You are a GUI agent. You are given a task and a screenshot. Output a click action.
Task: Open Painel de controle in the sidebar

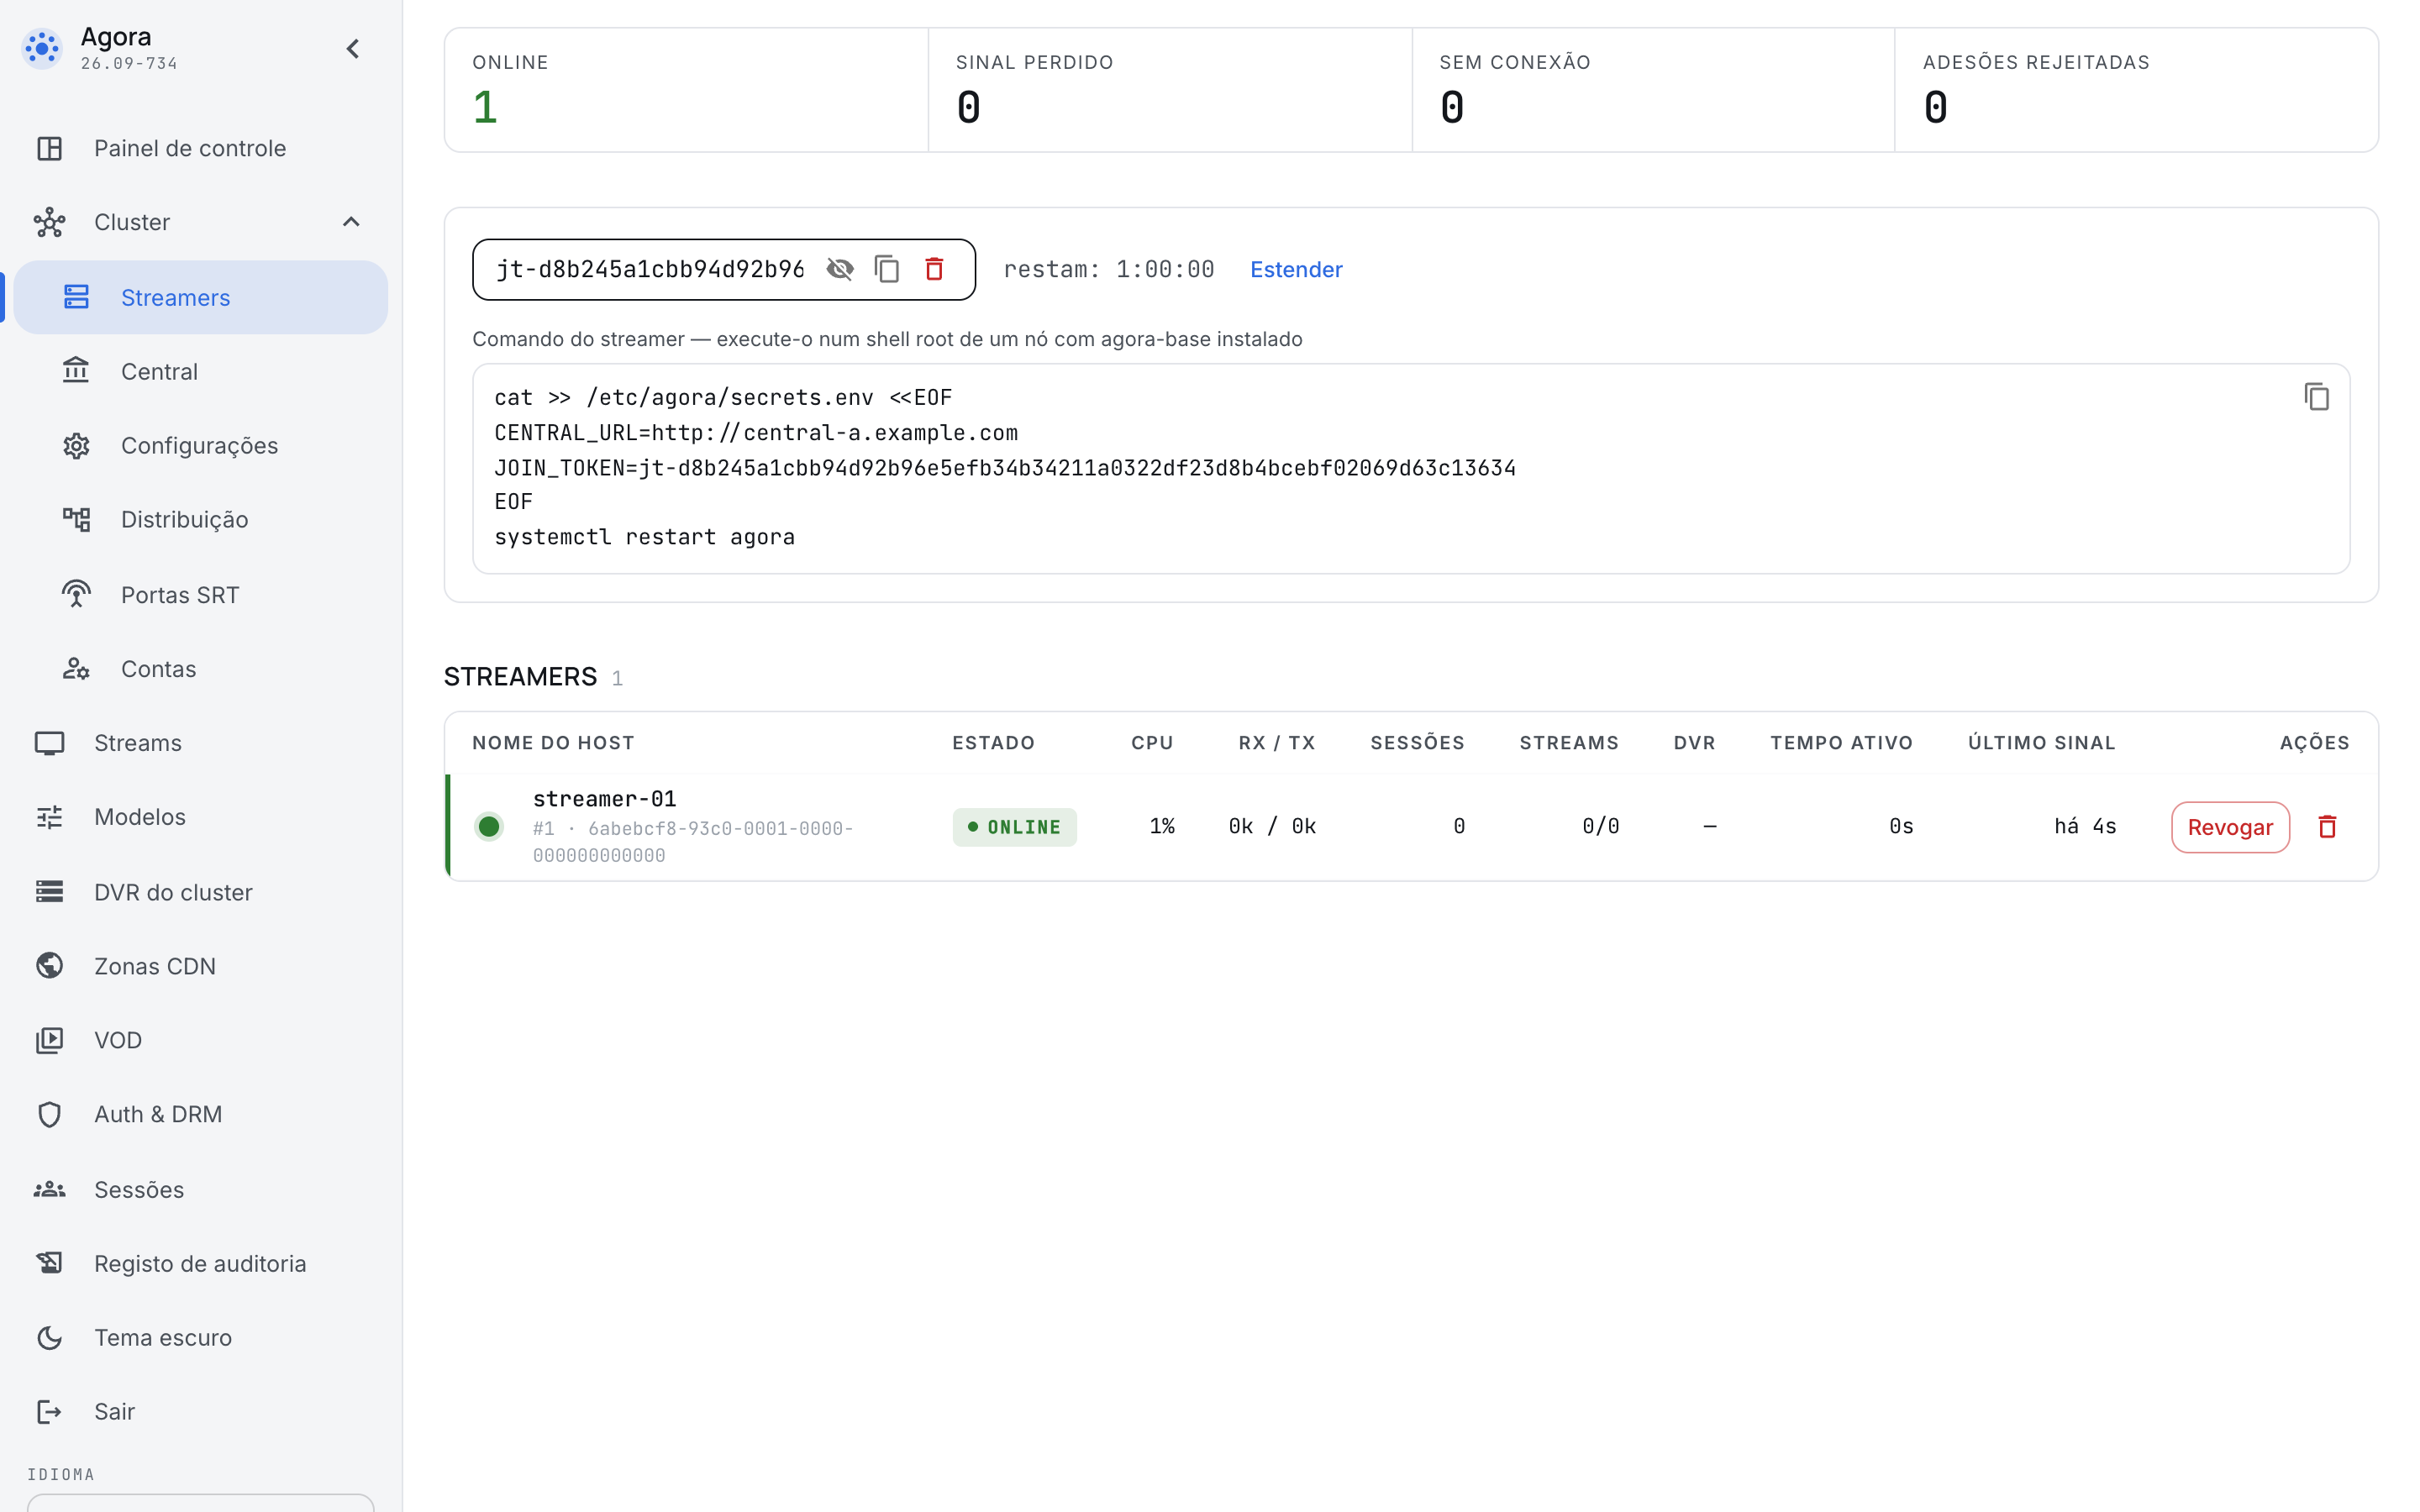(201, 148)
